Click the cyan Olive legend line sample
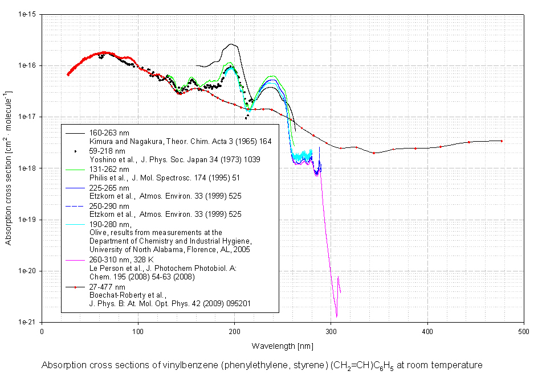 pos(75,225)
